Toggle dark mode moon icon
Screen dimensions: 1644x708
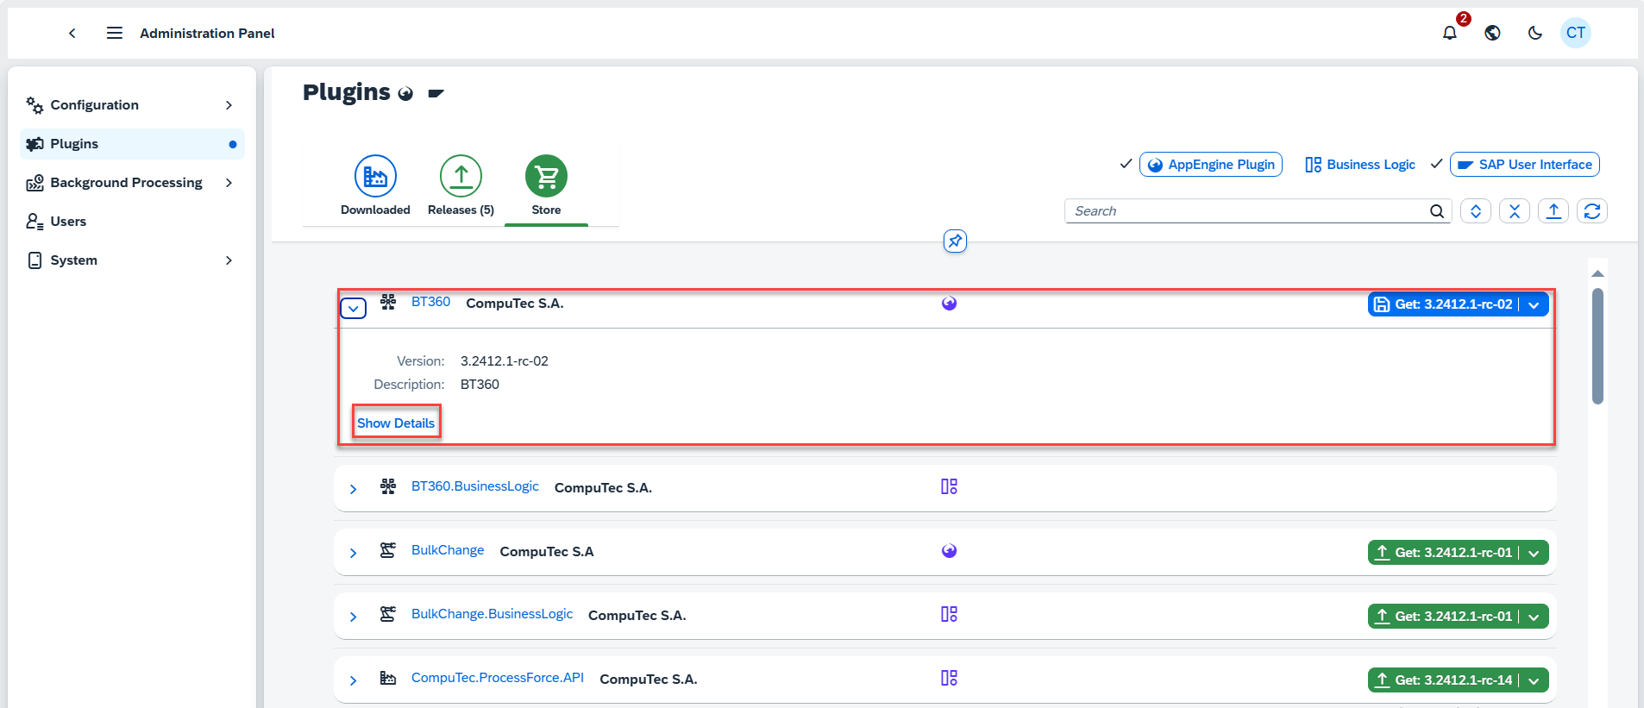pyautogui.click(x=1534, y=33)
